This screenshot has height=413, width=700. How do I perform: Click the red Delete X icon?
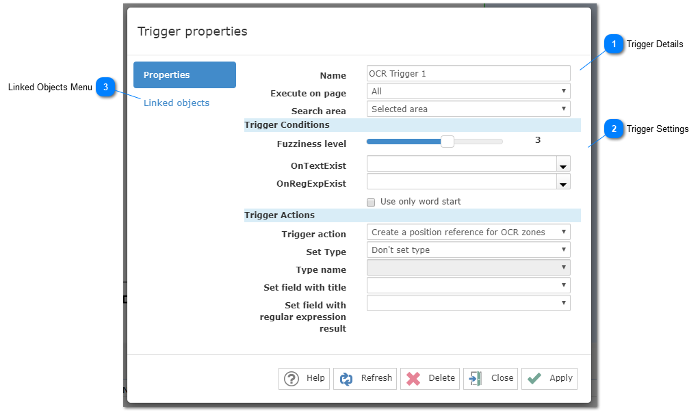click(413, 379)
